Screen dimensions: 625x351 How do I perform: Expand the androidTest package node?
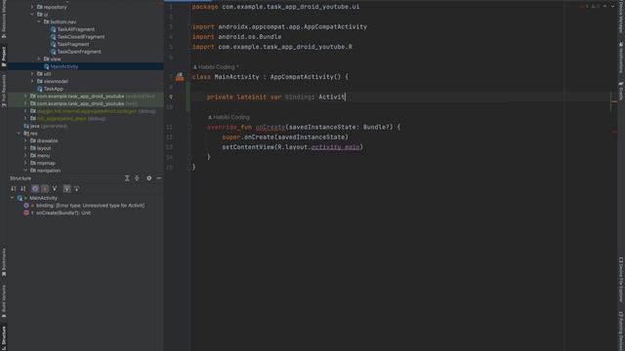coord(25,97)
